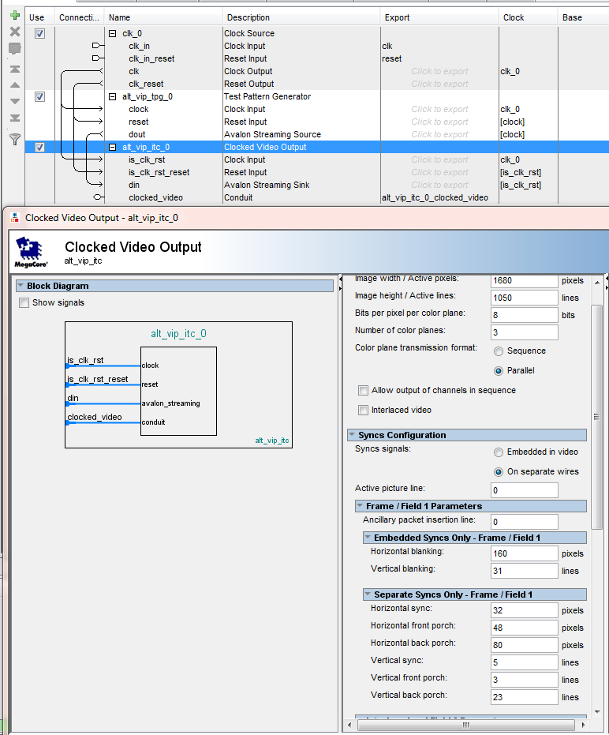Collapse the Syncs Configuration section
Screen dimensions: 609x735
click(x=352, y=434)
